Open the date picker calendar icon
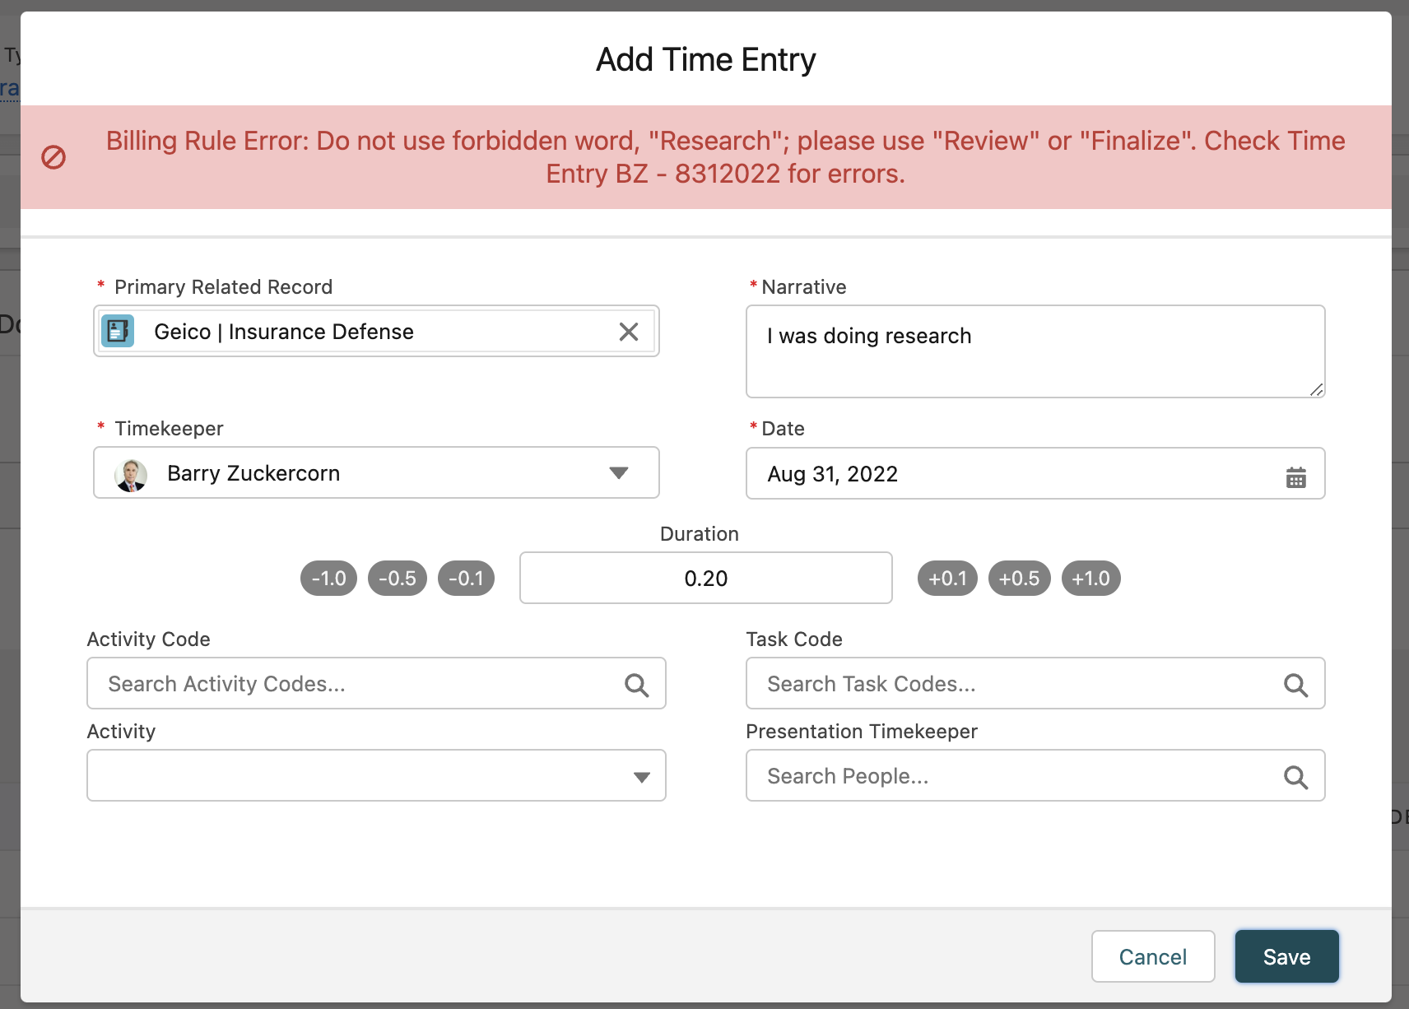 click(x=1295, y=477)
